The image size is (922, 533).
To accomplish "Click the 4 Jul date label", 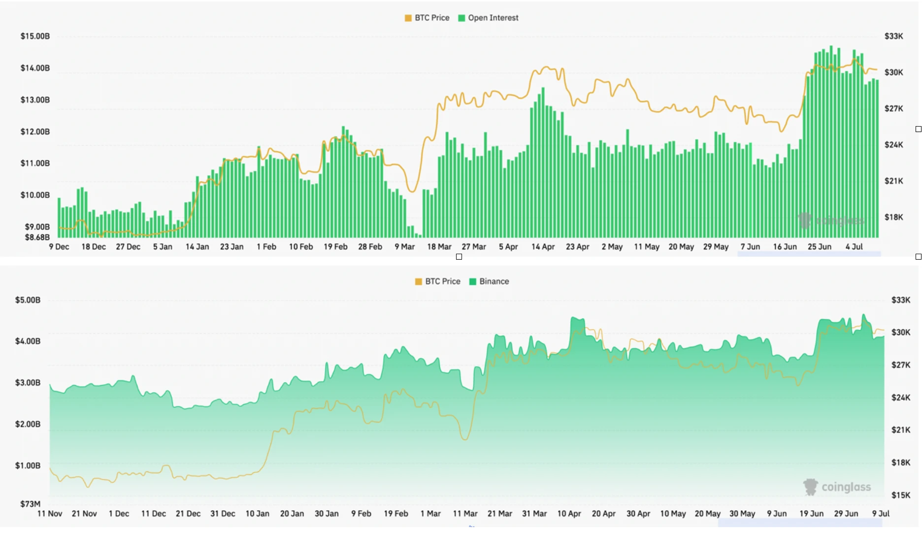I will click(854, 247).
